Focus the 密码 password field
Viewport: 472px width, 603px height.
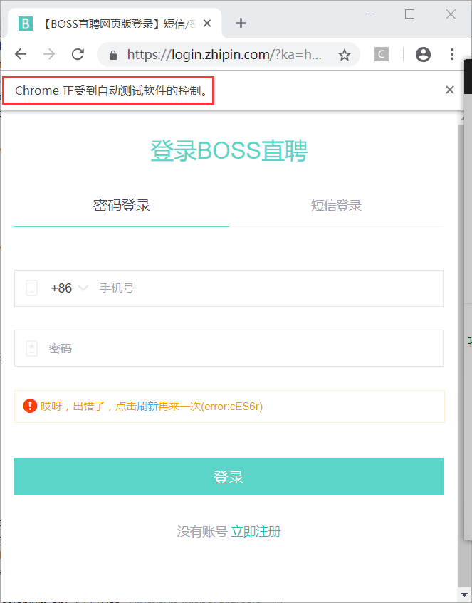(242, 349)
